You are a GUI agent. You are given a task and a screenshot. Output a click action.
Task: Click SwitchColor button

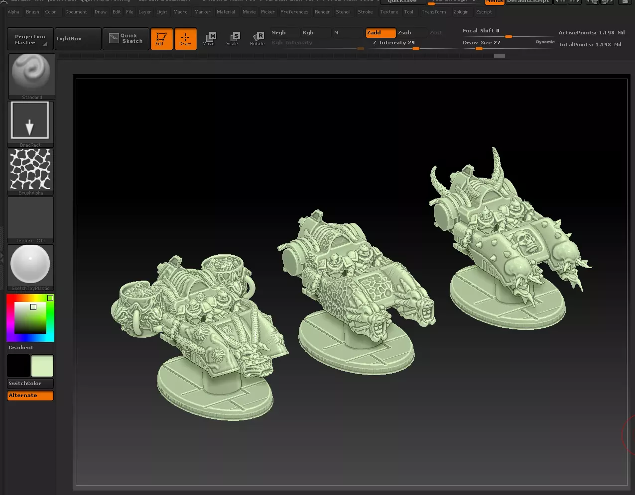(x=30, y=384)
